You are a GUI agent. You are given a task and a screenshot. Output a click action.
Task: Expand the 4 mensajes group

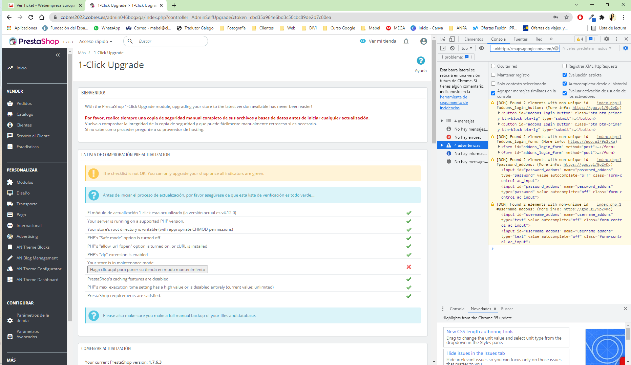442,121
